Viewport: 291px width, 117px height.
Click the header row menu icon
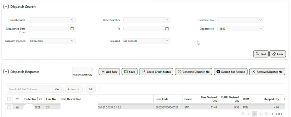pyautogui.click(x=17, y=99)
